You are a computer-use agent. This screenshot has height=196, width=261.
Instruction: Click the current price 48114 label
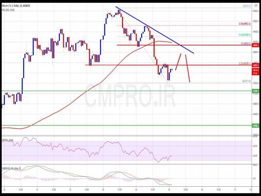[x=255, y=70]
